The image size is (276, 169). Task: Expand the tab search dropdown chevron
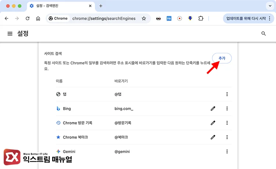coord(270,6)
